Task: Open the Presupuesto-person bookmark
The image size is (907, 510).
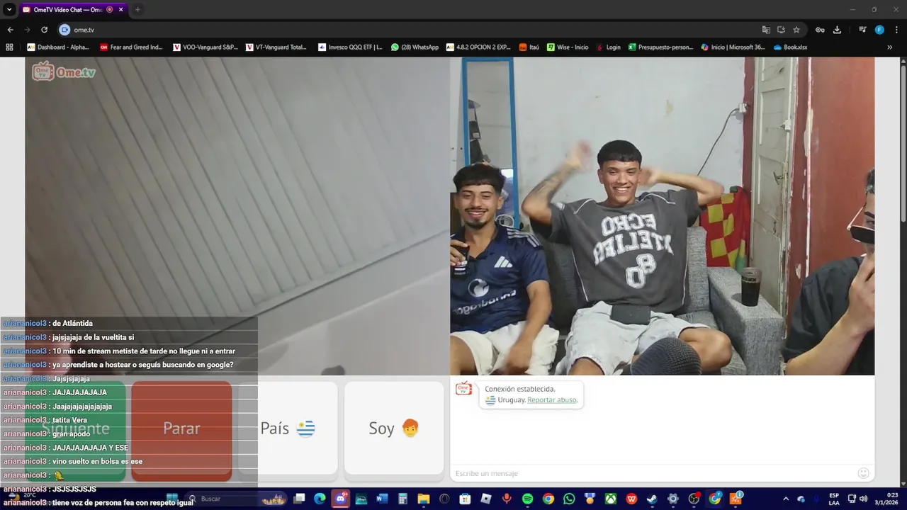Action: click(660, 47)
